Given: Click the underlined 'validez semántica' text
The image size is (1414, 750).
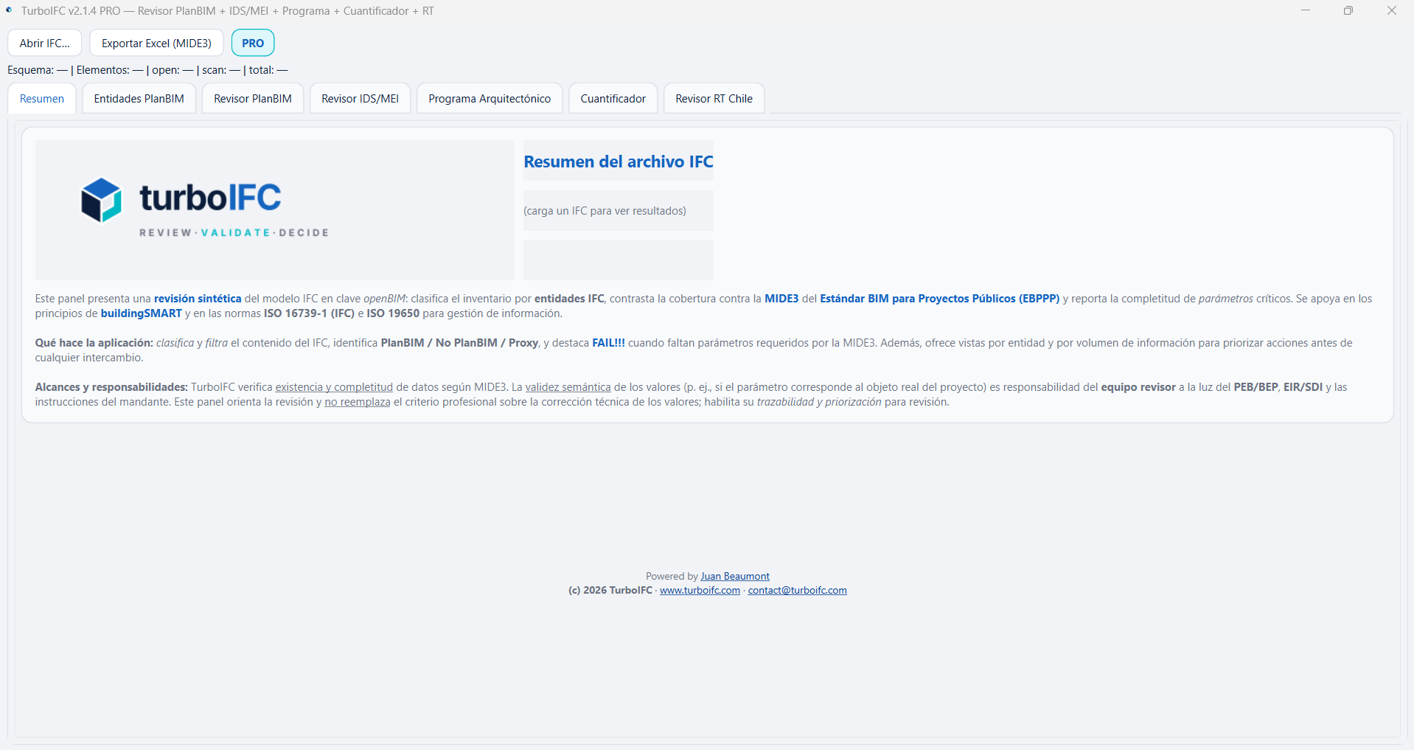Looking at the screenshot, I should (568, 387).
